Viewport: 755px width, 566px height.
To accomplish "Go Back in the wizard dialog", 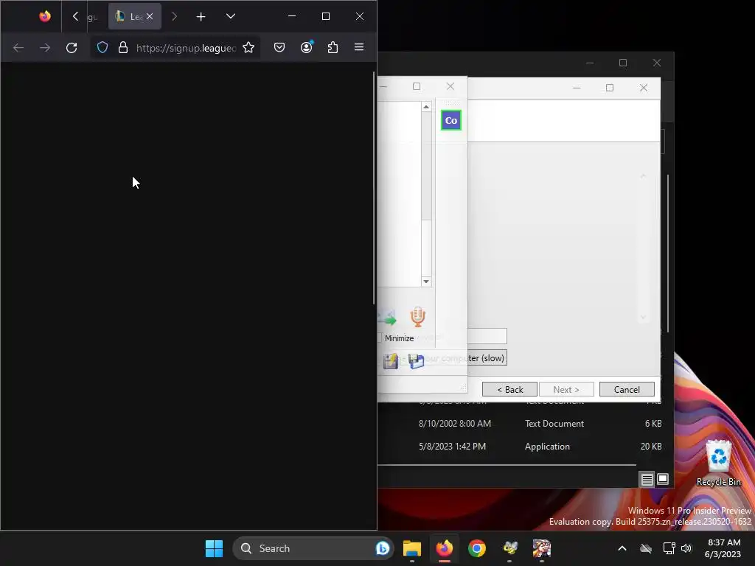I will [x=510, y=389].
